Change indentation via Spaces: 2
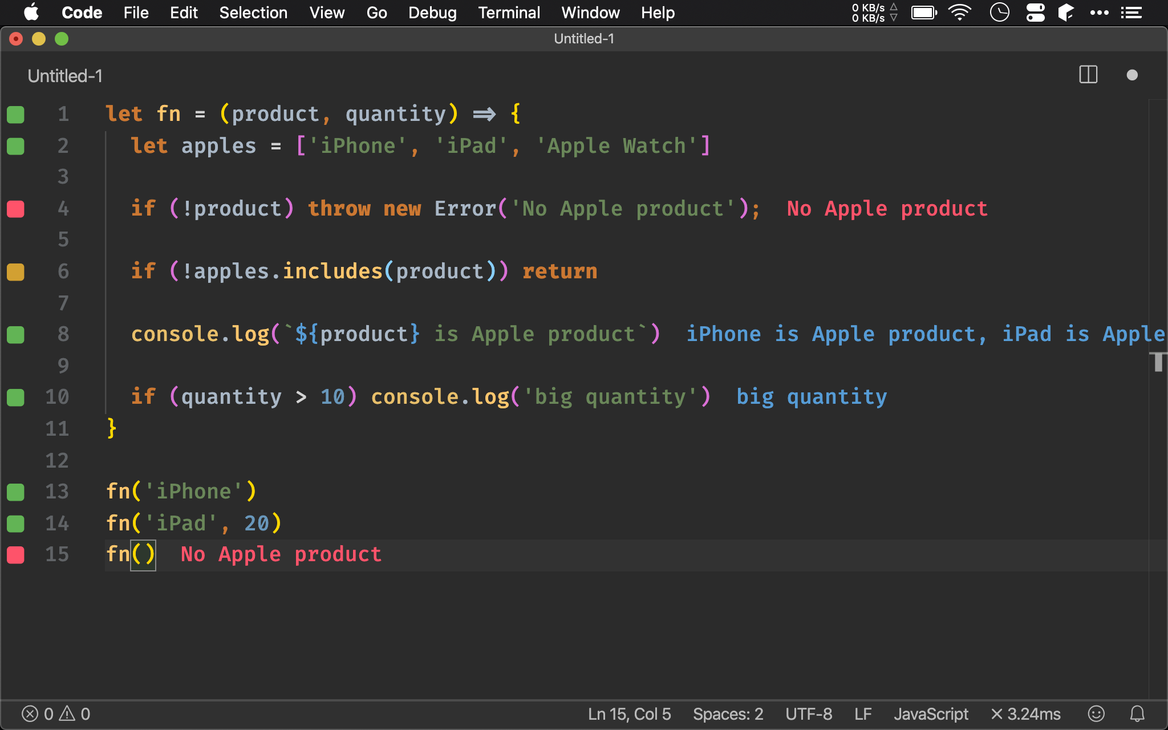The width and height of the screenshot is (1168, 730). [x=728, y=714]
